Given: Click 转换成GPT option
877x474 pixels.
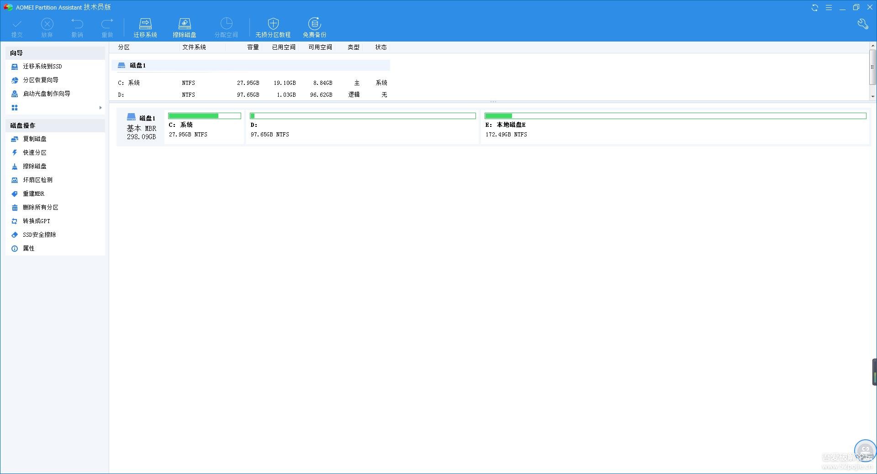Looking at the screenshot, I should (37, 221).
